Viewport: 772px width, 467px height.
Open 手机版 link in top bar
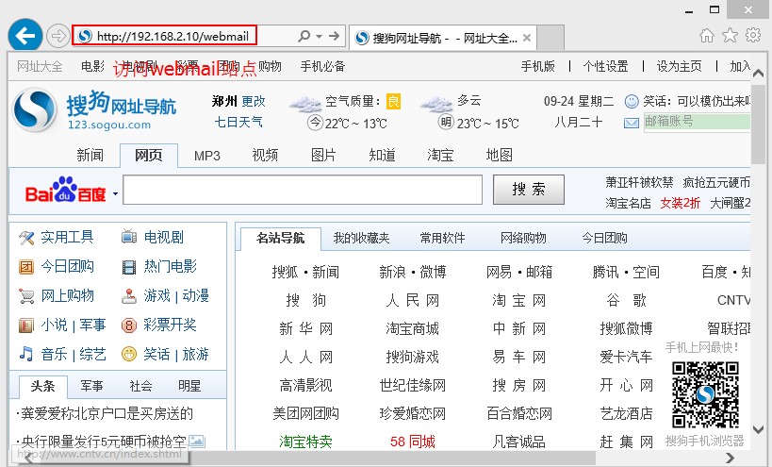coord(537,66)
